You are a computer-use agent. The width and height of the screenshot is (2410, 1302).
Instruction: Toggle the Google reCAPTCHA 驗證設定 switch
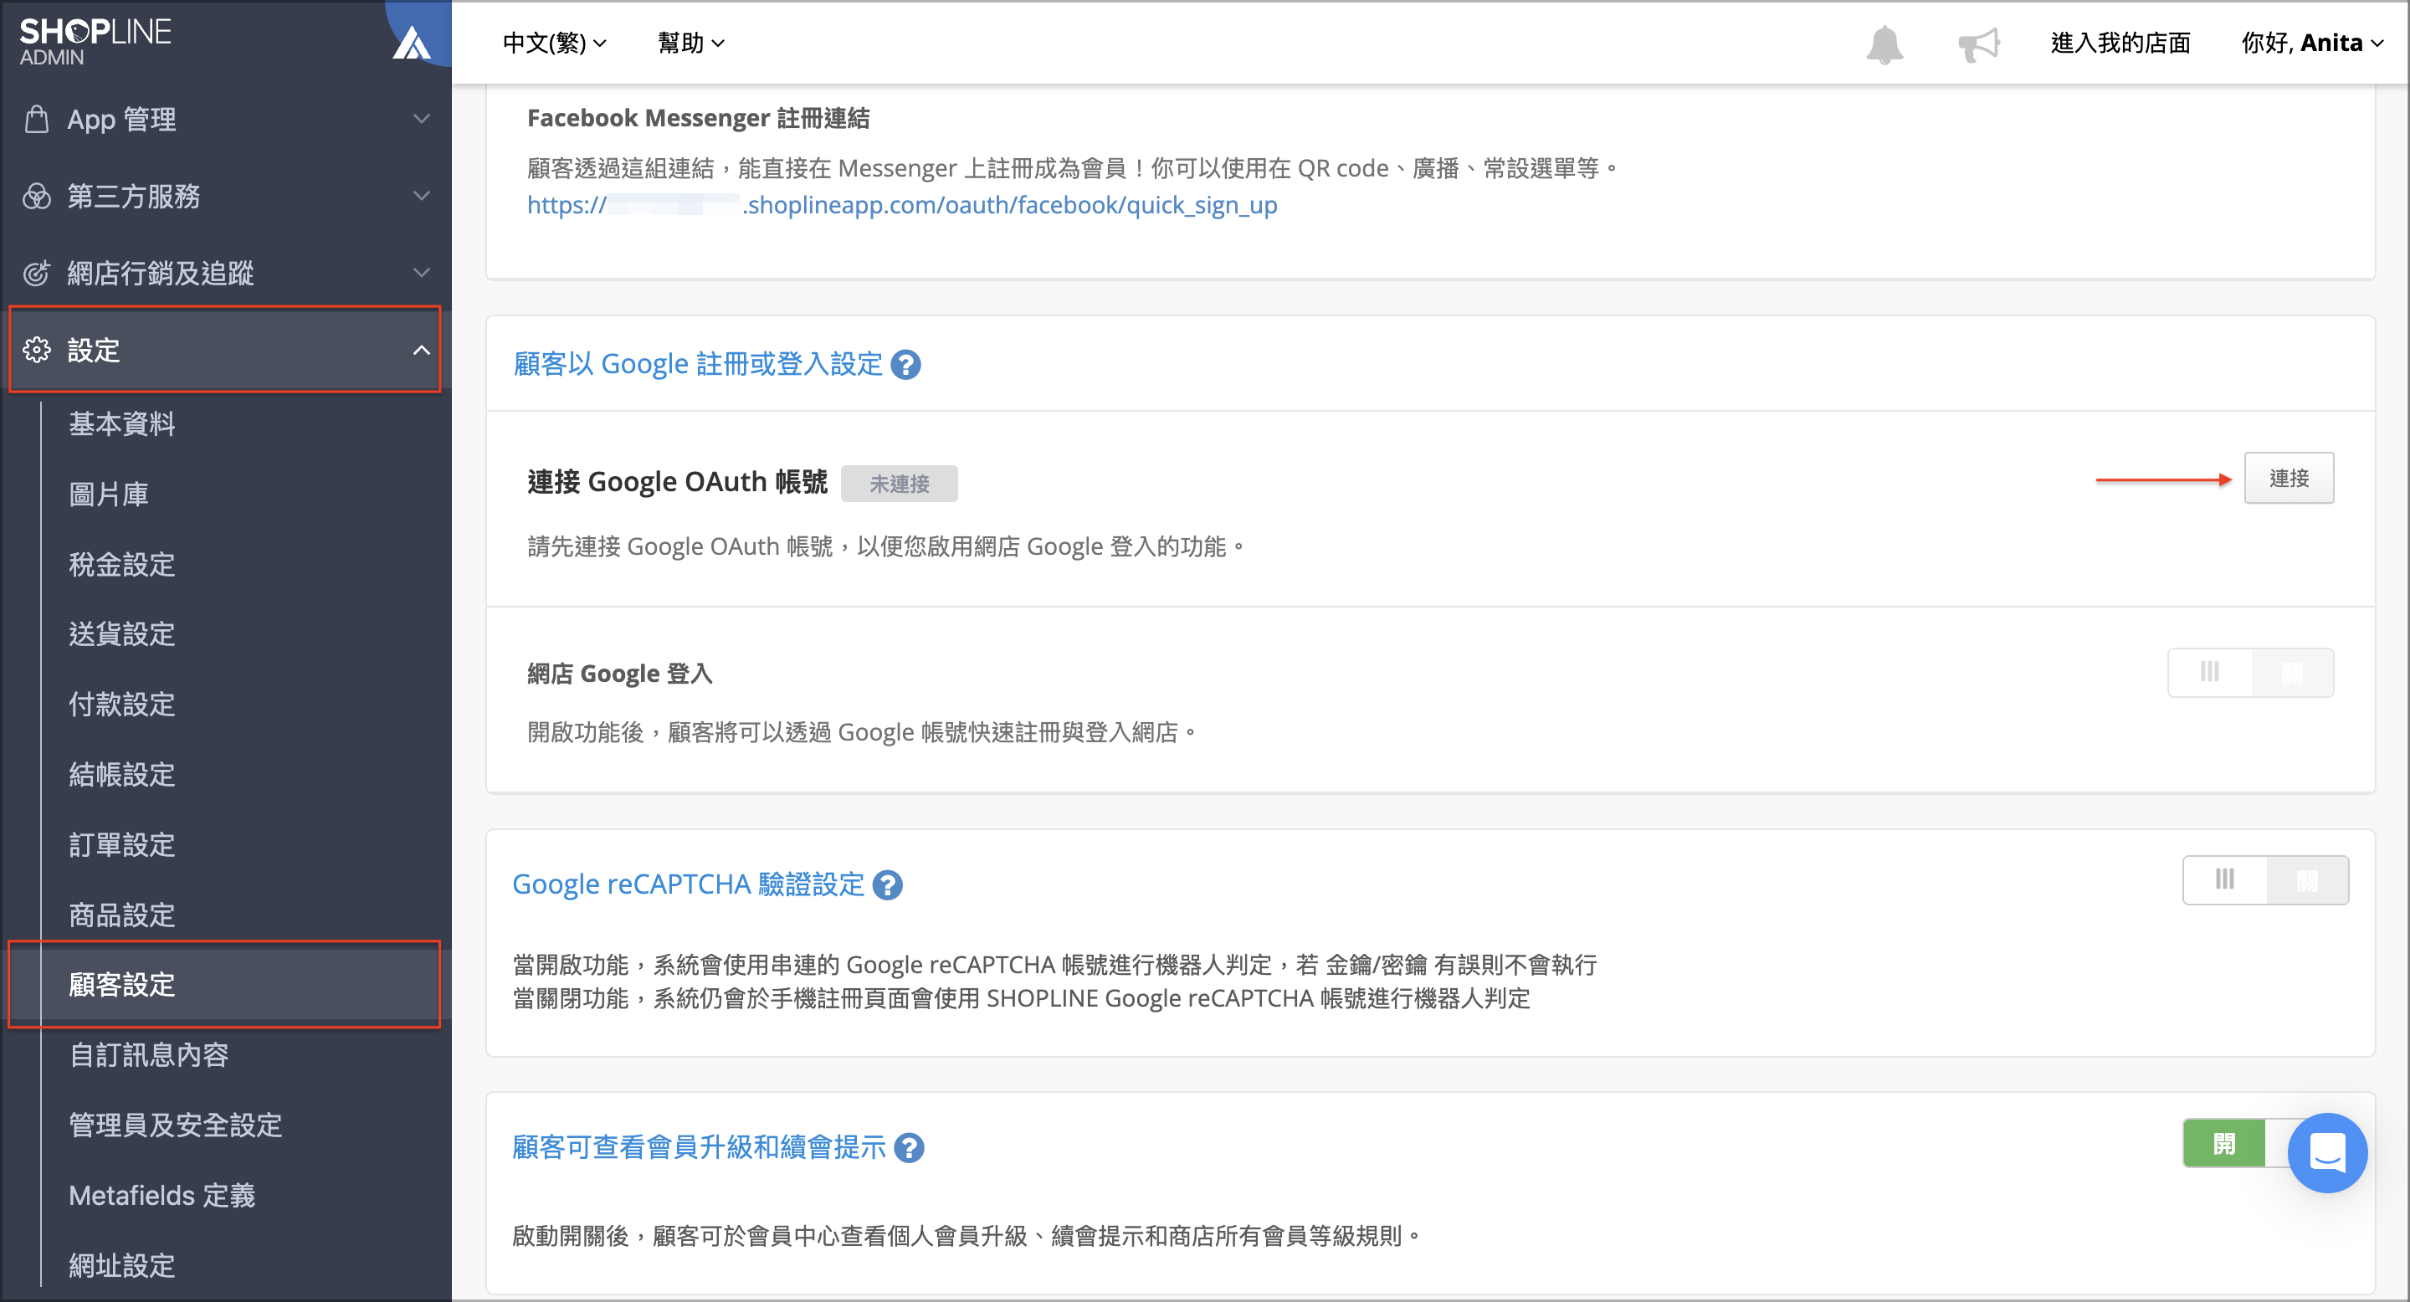(x=2265, y=880)
